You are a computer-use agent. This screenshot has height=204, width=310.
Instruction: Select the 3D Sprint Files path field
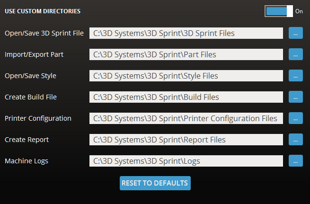click(x=186, y=33)
